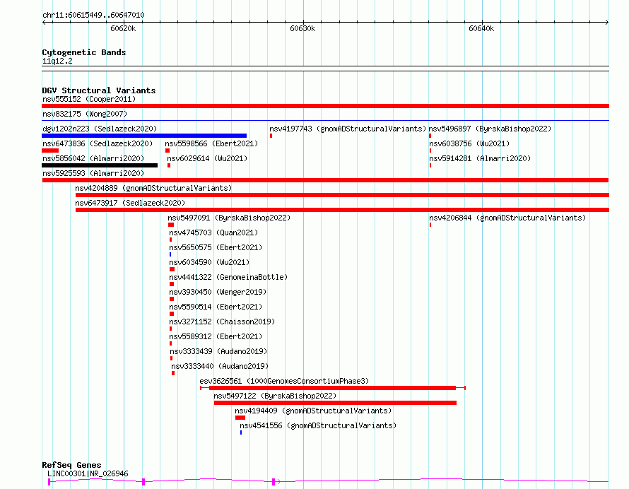
Task: Click the Cytogenetic Bands track title
Action: coord(84,52)
